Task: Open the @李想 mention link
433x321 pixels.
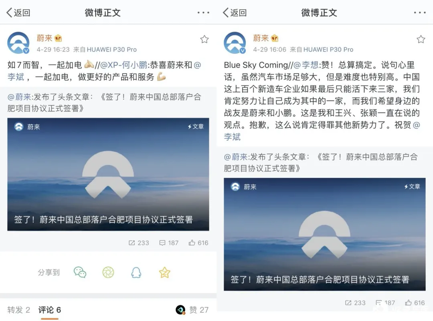Action: [306, 65]
